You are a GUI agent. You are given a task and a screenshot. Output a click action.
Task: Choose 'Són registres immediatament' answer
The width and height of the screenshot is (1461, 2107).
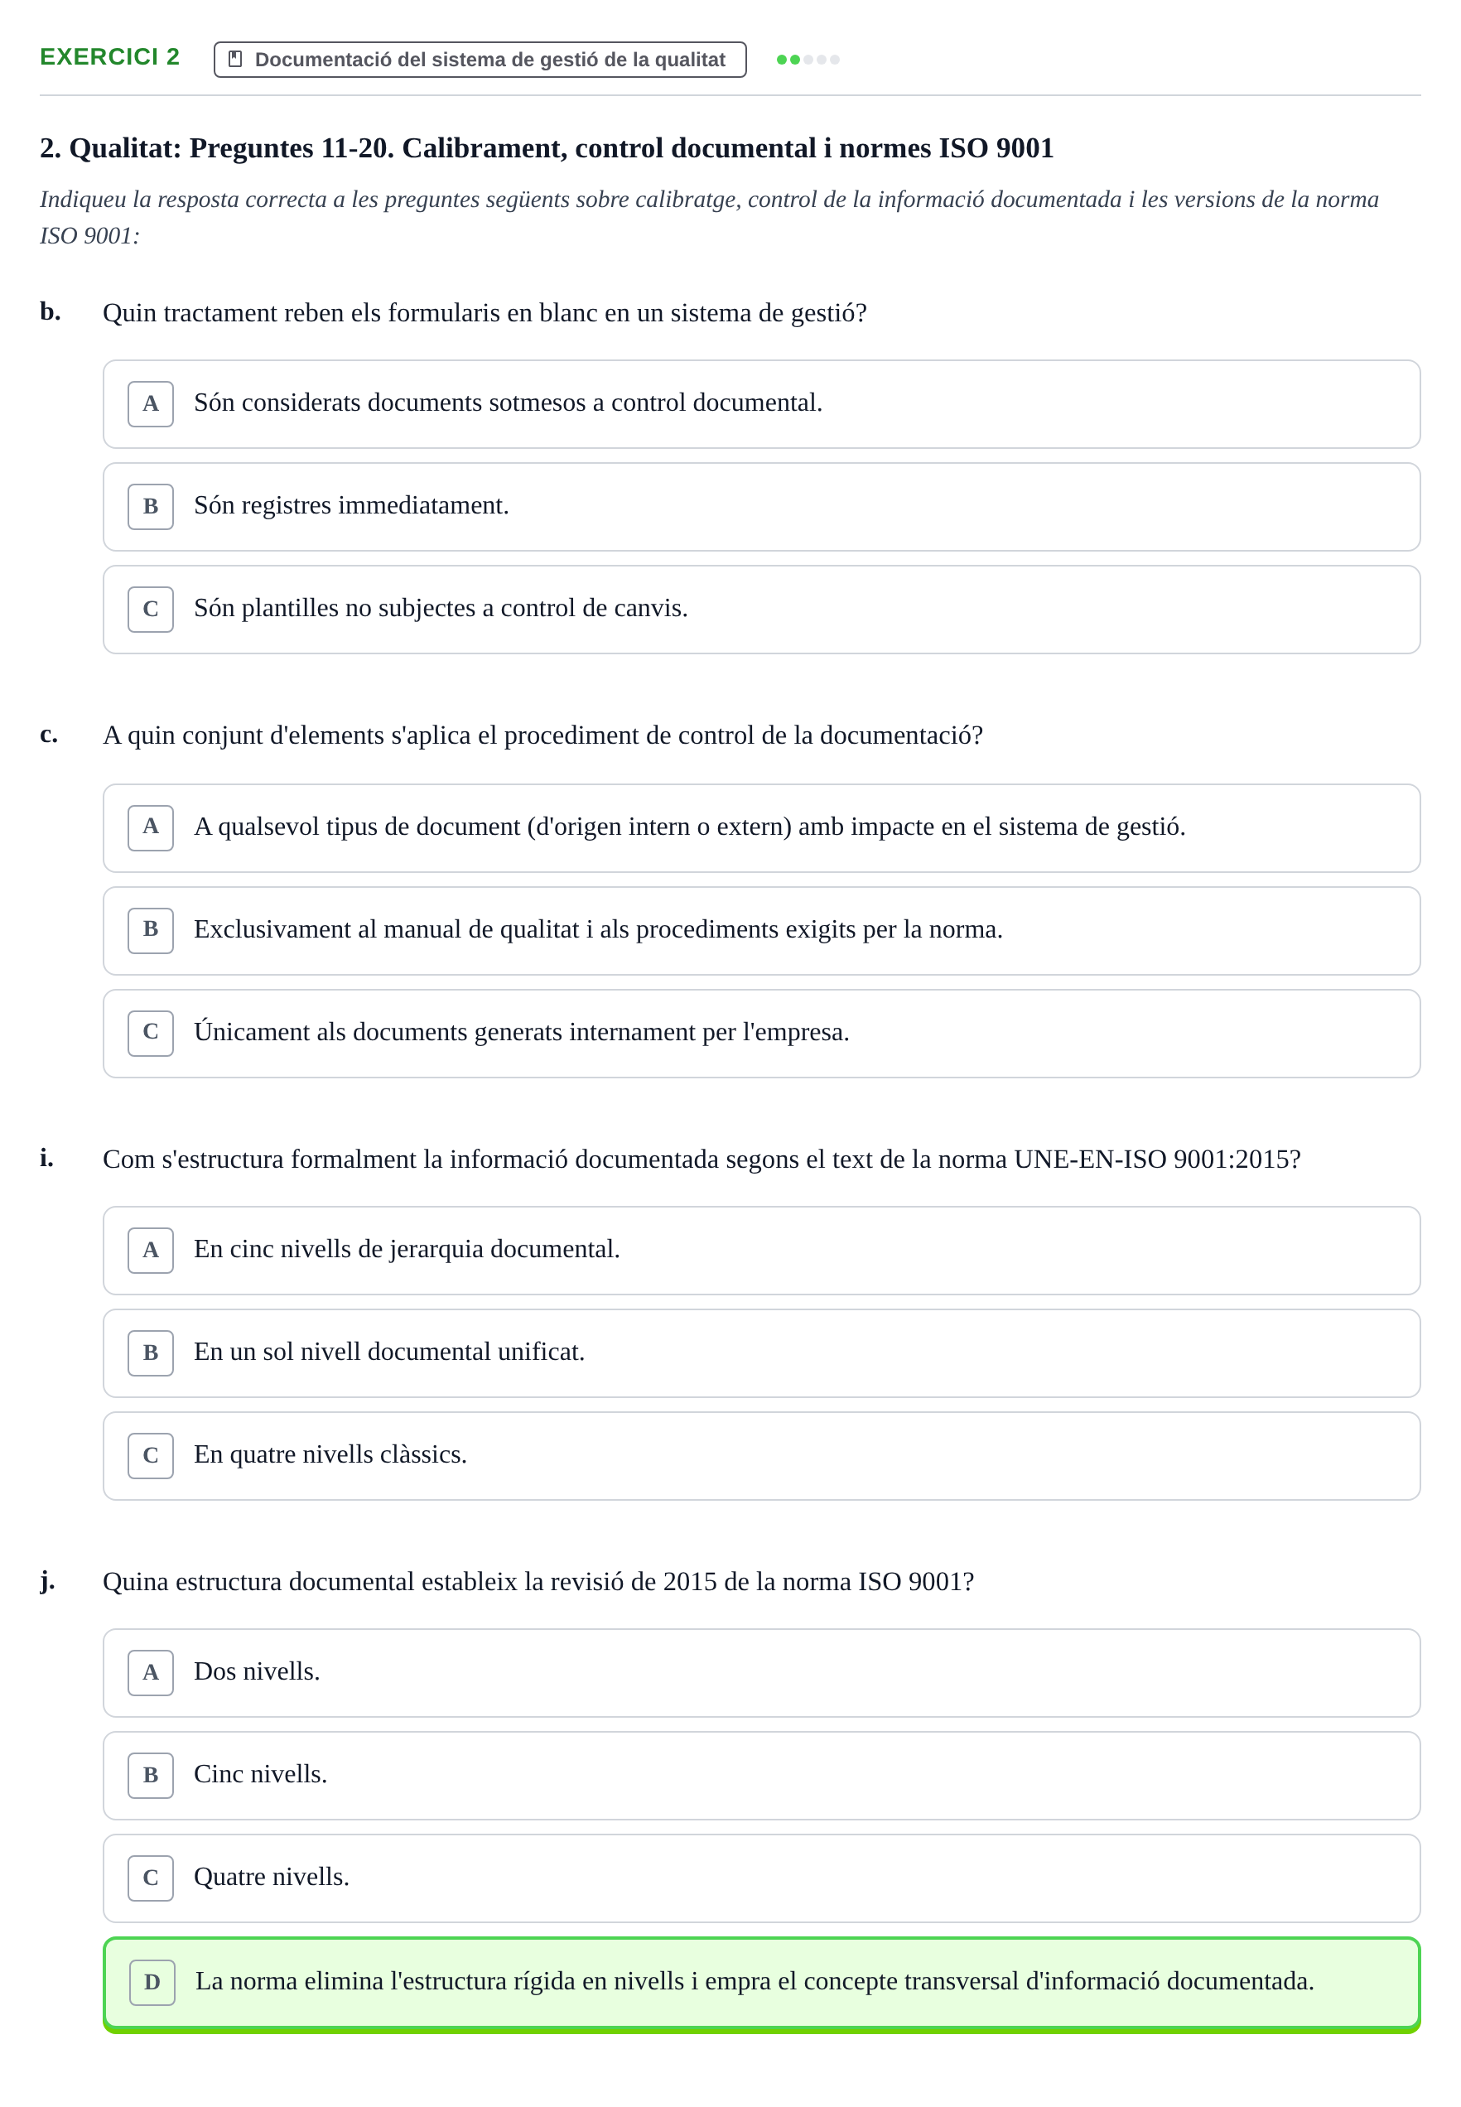[x=760, y=506]
